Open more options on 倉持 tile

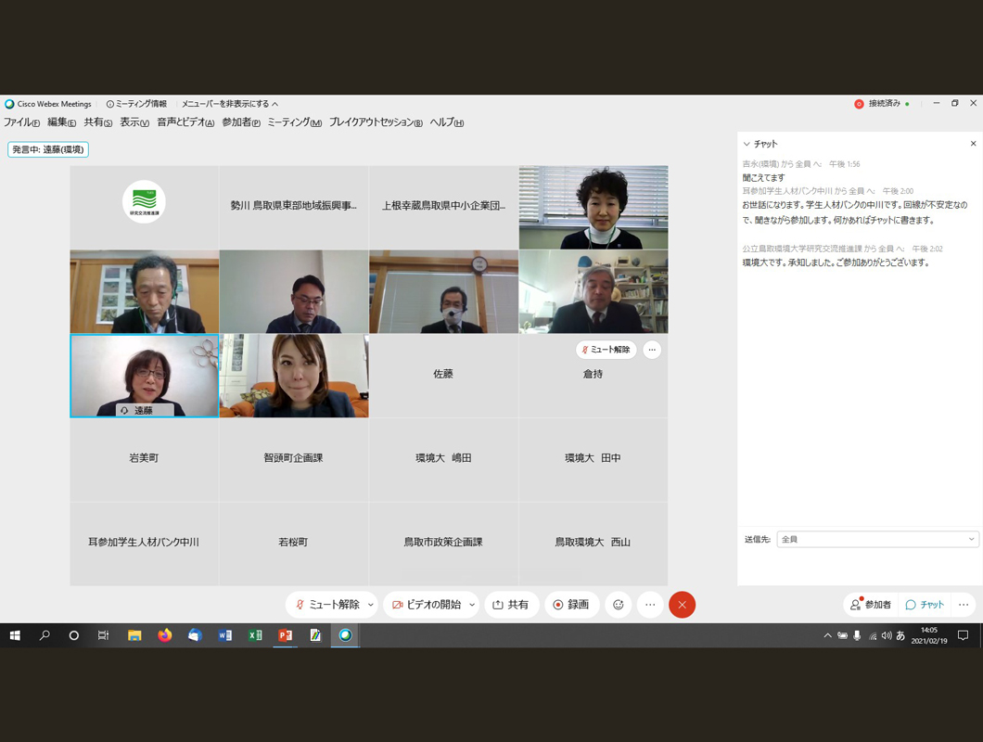tap(652, 350)
